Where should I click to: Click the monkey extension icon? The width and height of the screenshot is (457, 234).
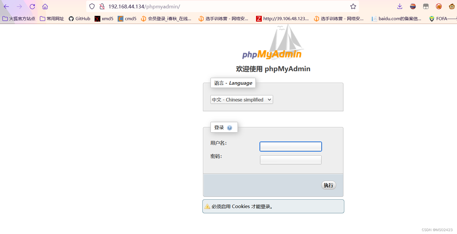click(452, 6)
